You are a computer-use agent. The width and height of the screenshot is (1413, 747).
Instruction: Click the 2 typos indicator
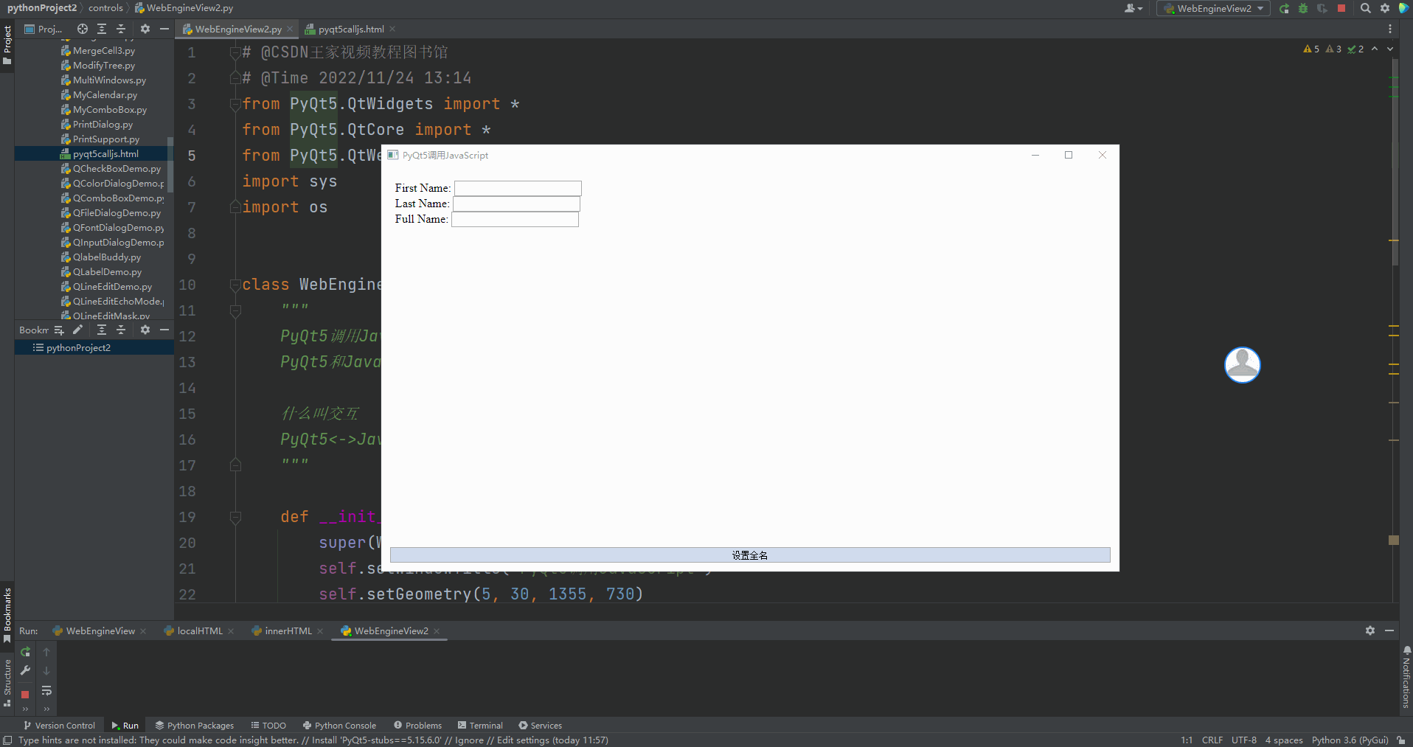tap(1355, 49)
